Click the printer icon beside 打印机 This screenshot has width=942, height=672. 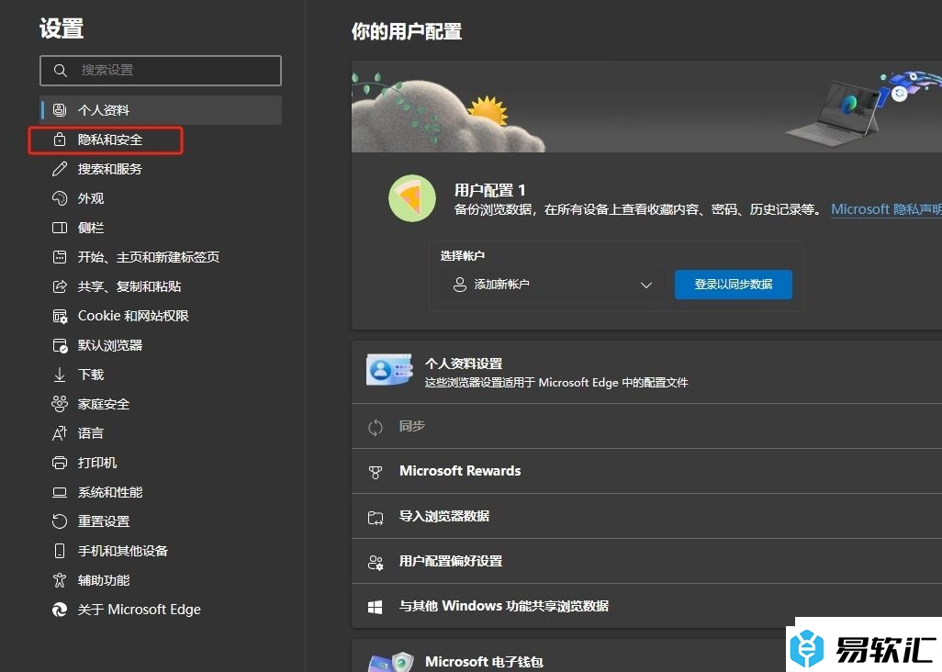click(60, 463)
